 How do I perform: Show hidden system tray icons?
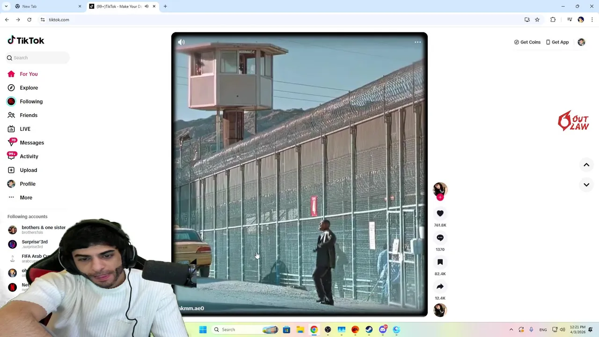(511, 330)
